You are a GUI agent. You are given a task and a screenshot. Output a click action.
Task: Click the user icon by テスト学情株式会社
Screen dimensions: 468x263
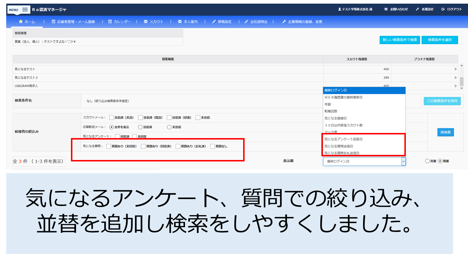tap(339, 9)
